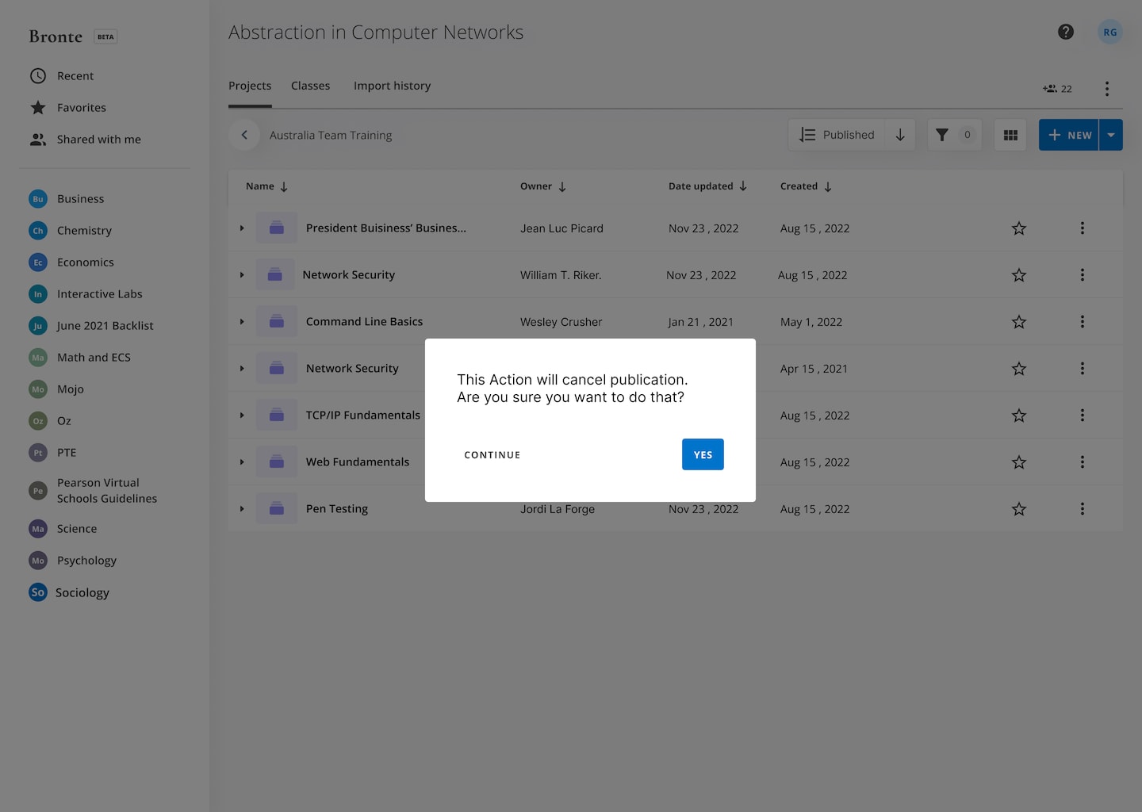Select the Sociology workspace icon

[38, 592]
